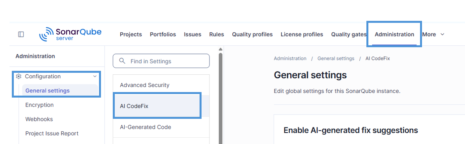Open the Webhooks page
The width and height of the screenshot is (465, 144).
click(39, 119)
